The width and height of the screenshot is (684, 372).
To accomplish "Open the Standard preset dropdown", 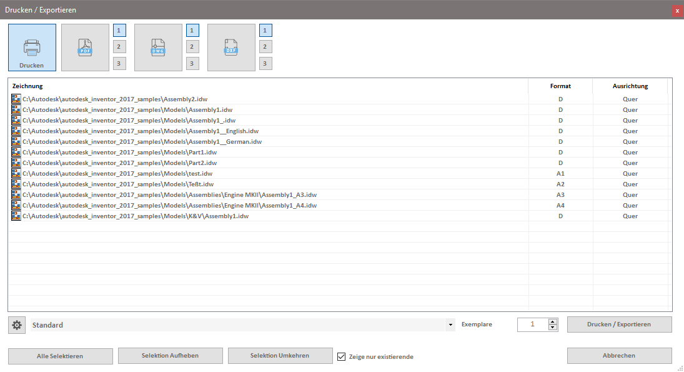I will pyautogui.click(x=449, y=324).
